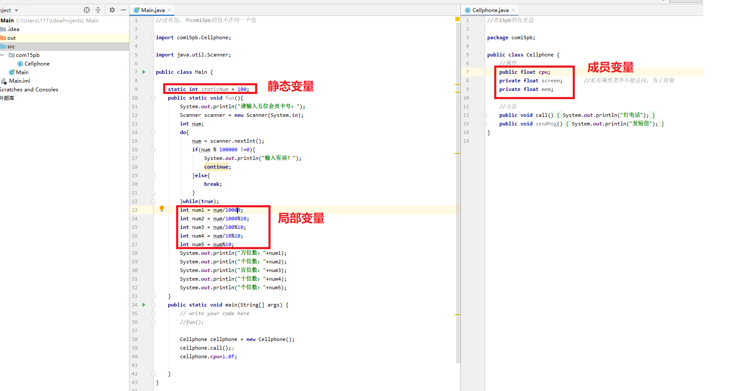Click the yellow lightbulb on line 23

pos(162,209)
